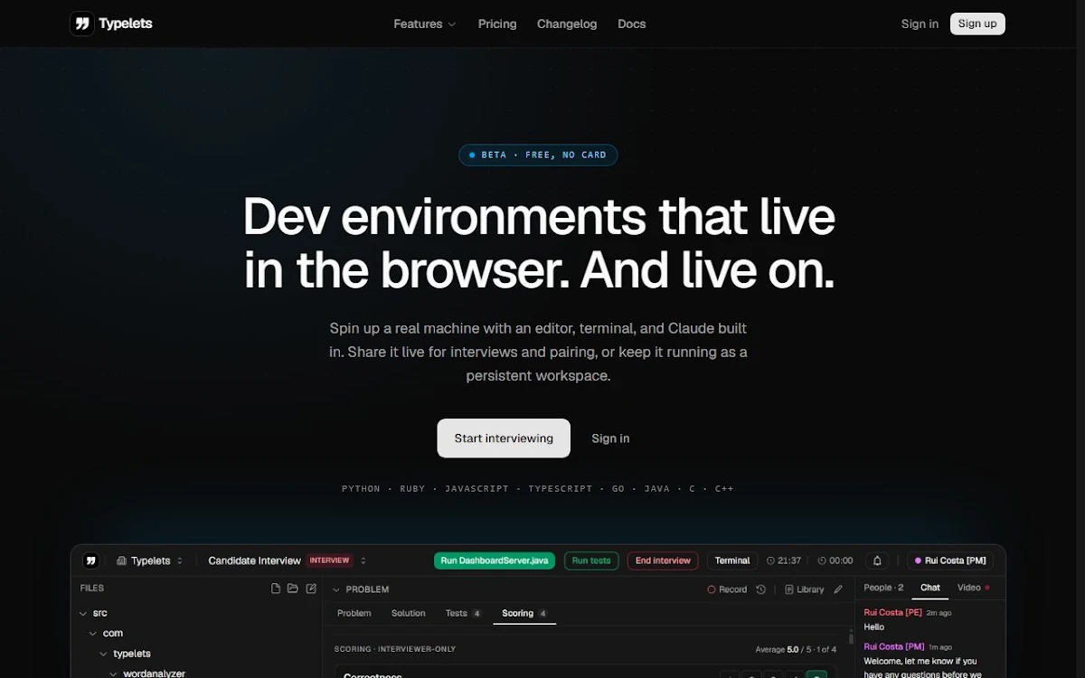Click the notification bell icon

(876, 560)
